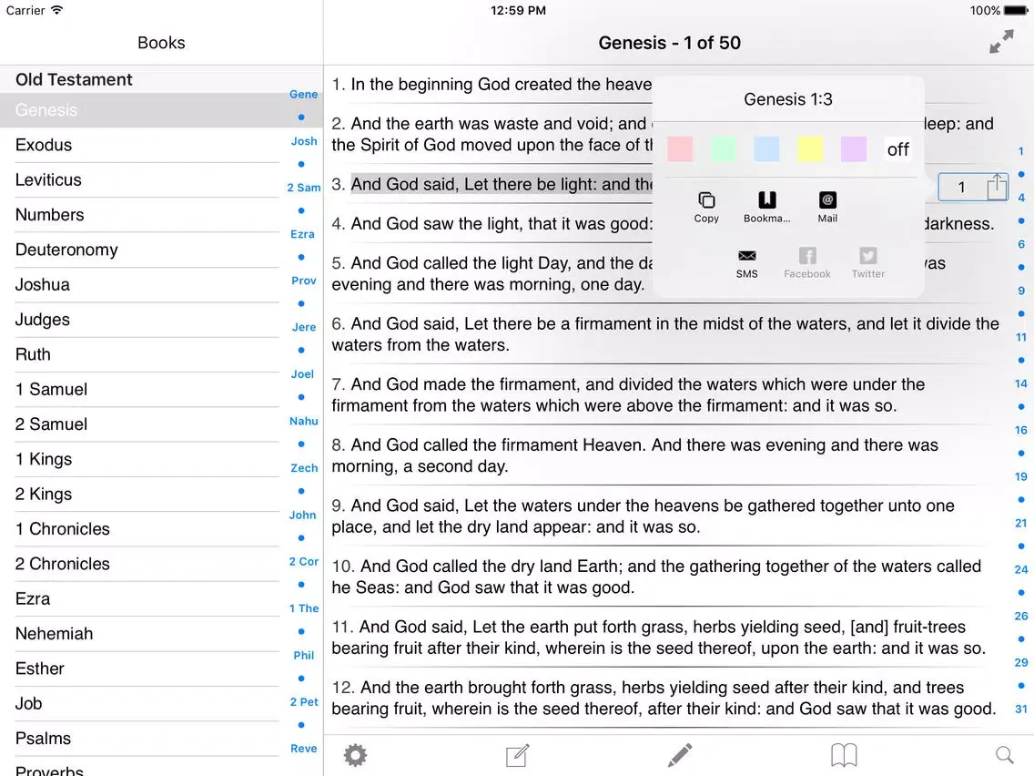This screenshot has width=1034, height=776.
Task: Choose the pink highlight color
Action: (x=680, y=149)
